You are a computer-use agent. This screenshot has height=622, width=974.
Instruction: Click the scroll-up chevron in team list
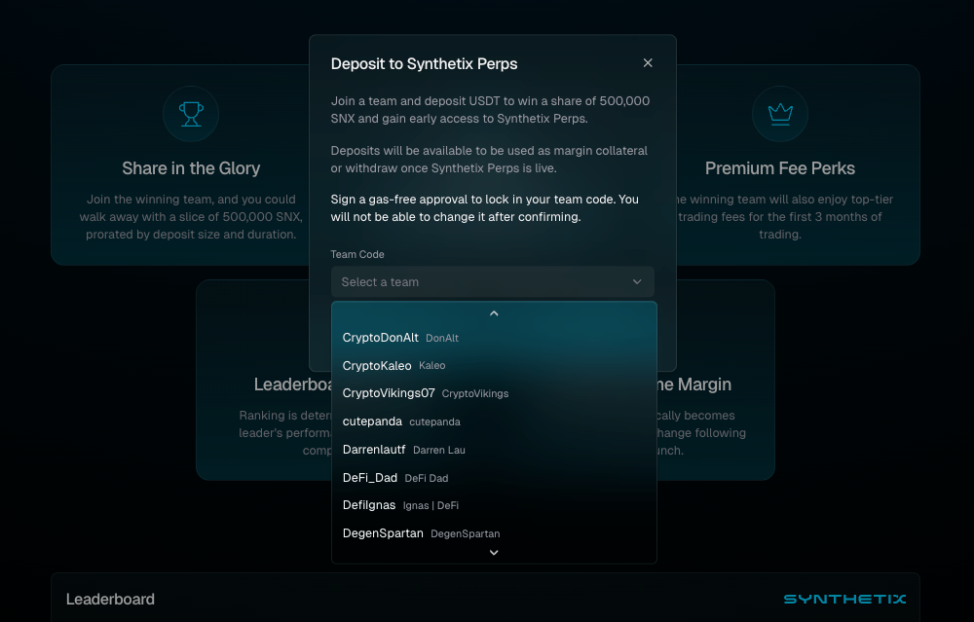494,313
